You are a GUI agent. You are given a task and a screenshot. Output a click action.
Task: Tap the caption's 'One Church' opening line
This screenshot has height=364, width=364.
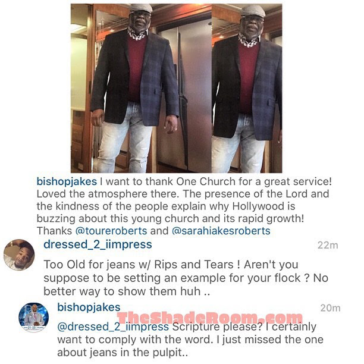184,181
